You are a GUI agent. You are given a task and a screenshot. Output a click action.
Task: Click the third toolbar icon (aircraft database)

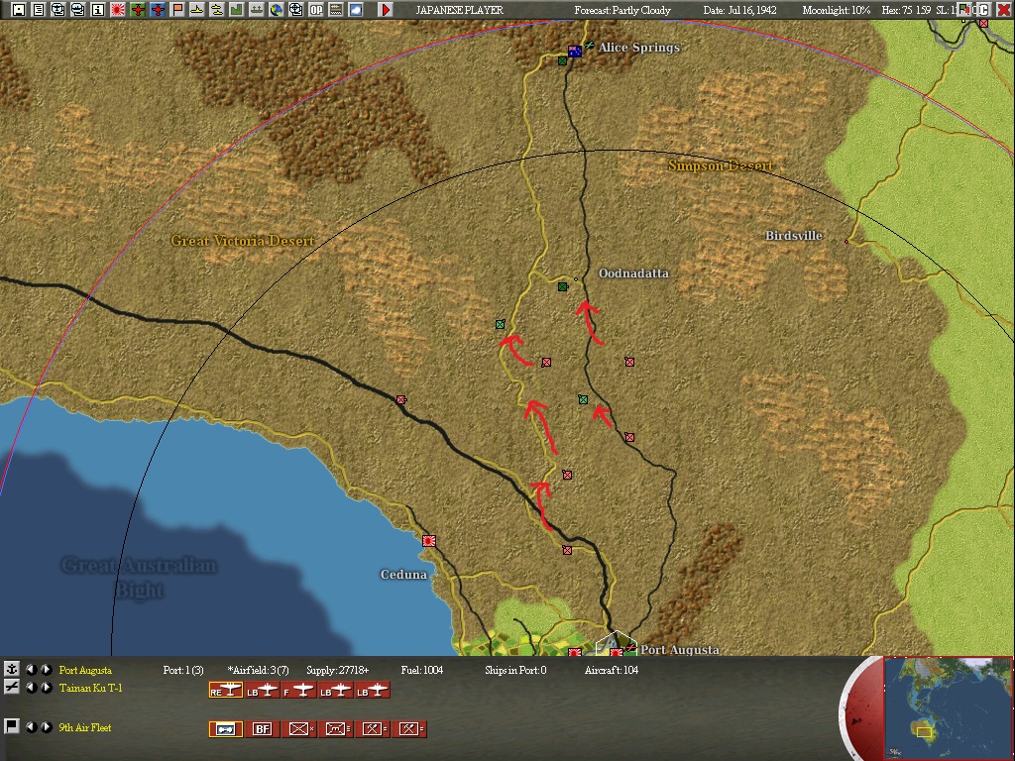[58, 10]
